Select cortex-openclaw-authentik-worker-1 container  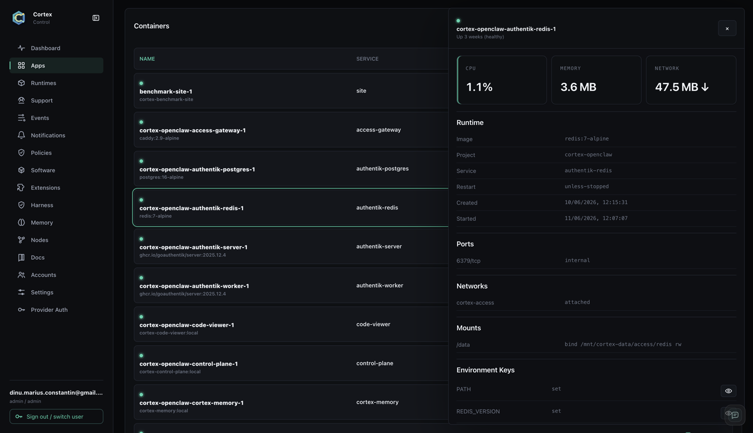[291, 285]
